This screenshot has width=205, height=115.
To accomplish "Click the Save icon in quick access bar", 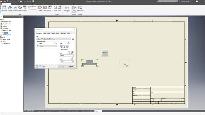I will click(8, 1).
